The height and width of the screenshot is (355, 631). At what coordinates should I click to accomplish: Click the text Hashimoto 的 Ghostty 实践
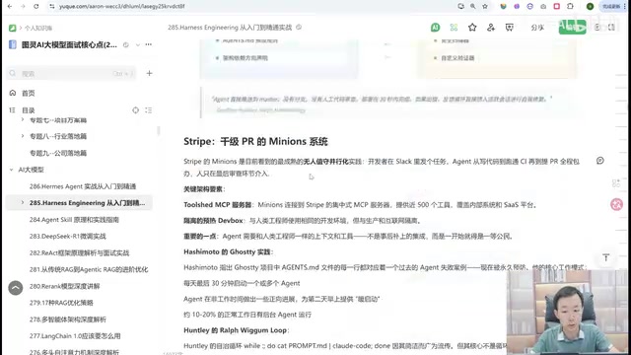click(228, 252)
